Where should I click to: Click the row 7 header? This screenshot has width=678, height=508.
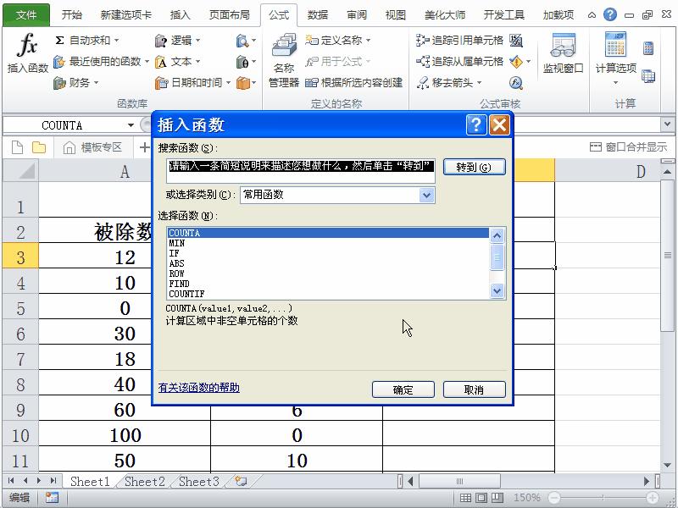pos(20,359)
